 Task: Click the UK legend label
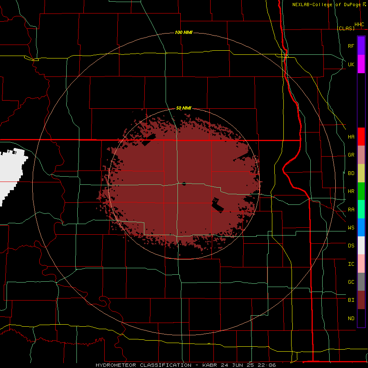tap(351, 64)
